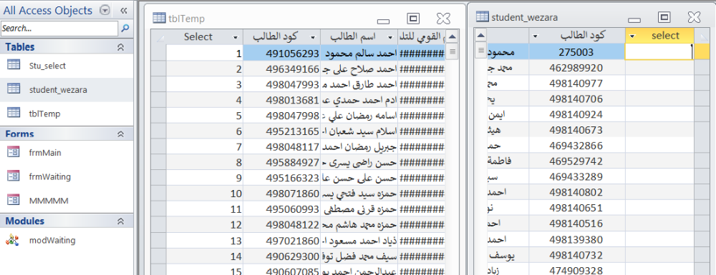Viewport: 716px width, 275px height.
Task: Click the search magnifier icon in navigation pane
Action: point(125,29)
